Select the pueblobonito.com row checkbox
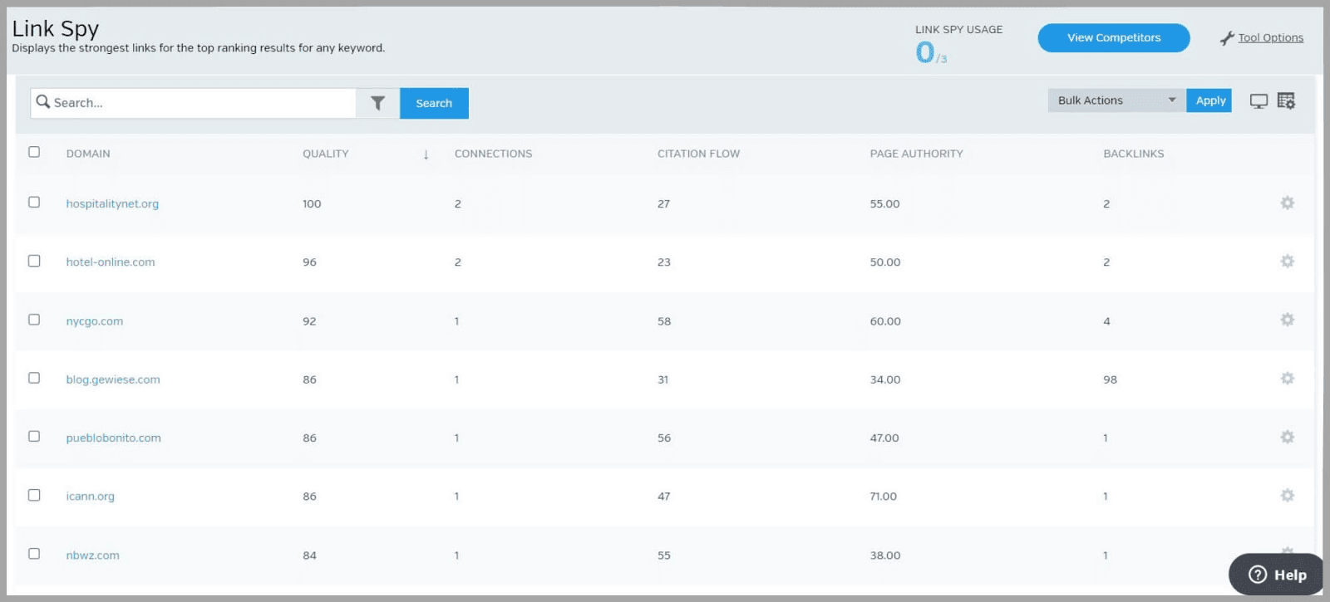This screenshot has width=1330, height=602. 34,437
